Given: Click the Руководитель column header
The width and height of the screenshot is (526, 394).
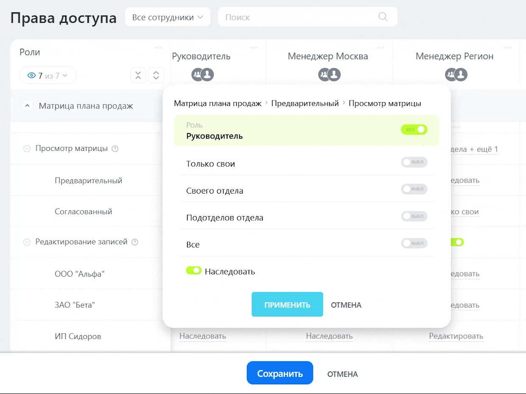Looking at the screenshot, I should (201, 56).
